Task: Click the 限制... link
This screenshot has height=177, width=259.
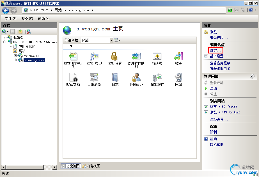Action: click(216, 132)
